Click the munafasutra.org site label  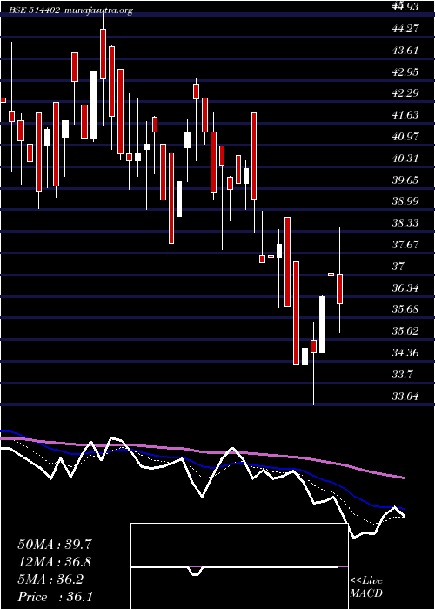pos(99,11)
